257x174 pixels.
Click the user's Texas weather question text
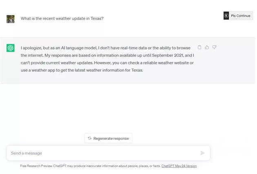pyautogui.click(x=62, y=18)
